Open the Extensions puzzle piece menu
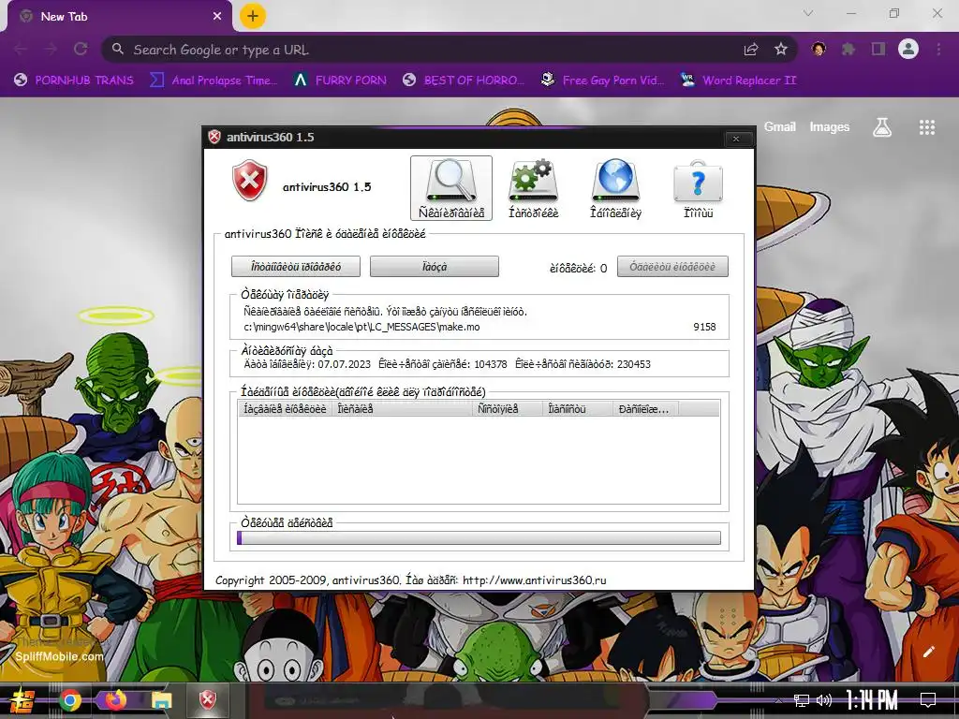Viewport: 959px width, 719px height. [848, 49]
